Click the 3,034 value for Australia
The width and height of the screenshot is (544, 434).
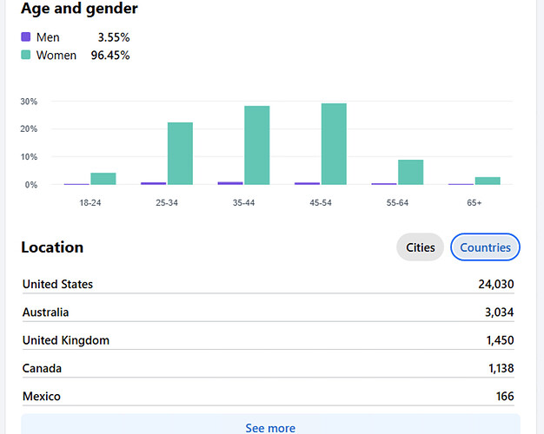499,312
